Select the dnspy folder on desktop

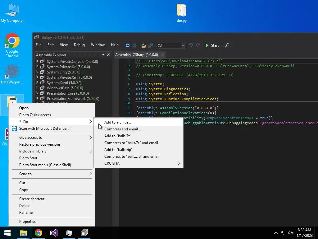[181, 13]
